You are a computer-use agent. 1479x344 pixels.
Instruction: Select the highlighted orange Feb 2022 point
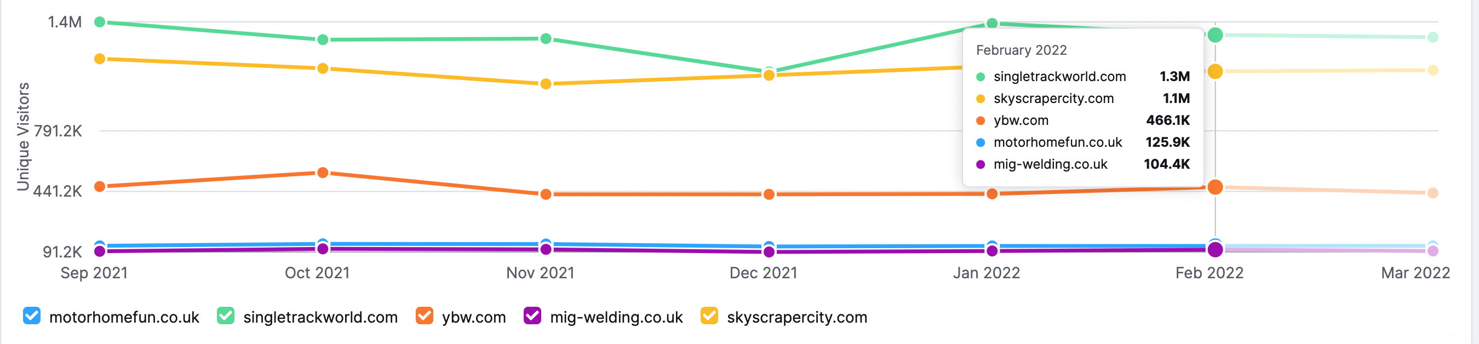tap(1215, 187)
